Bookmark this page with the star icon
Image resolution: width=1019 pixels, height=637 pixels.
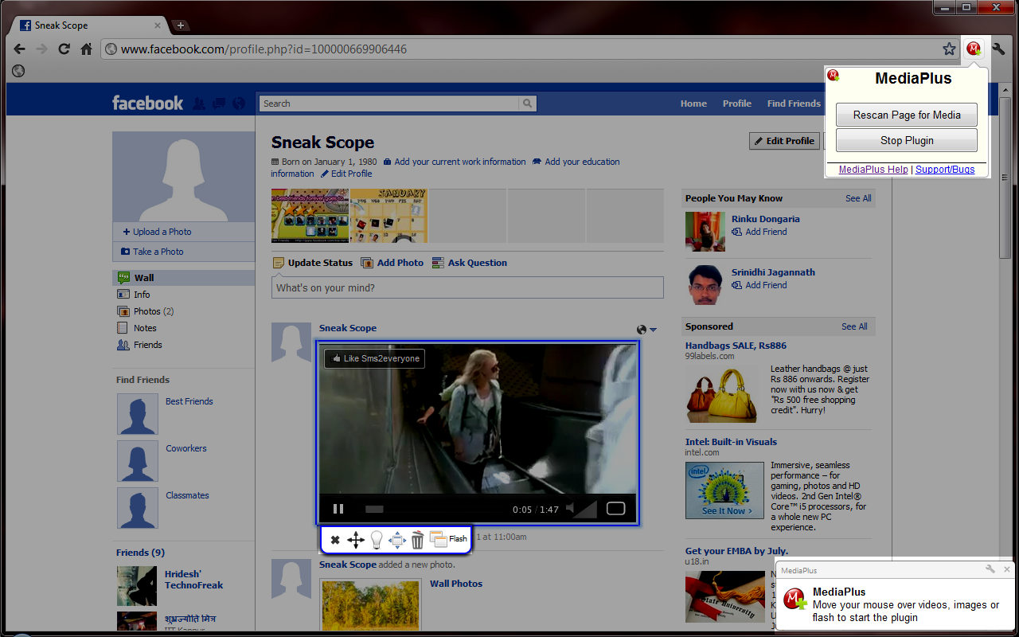[949, 49]
